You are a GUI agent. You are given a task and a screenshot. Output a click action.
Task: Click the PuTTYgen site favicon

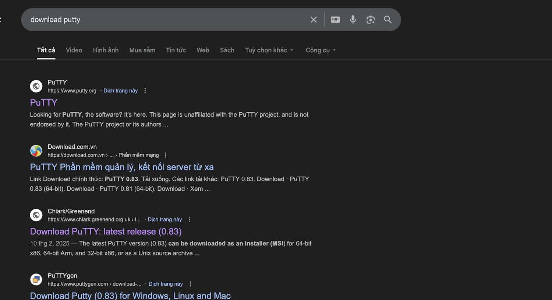pos(36,279)
